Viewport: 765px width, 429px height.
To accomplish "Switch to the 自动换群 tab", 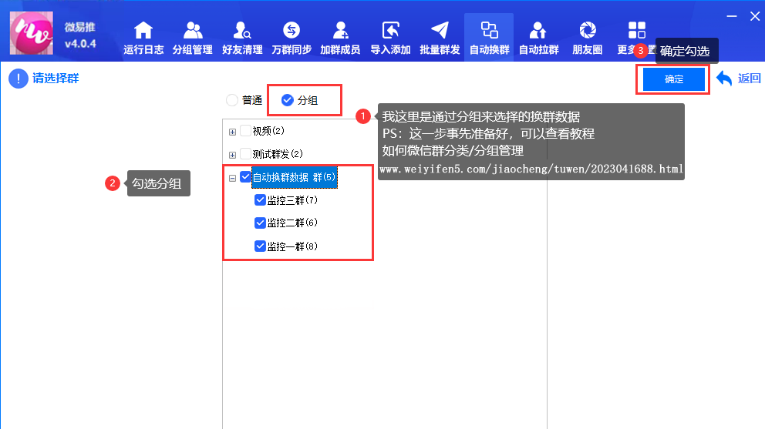I will coord(489,37).
